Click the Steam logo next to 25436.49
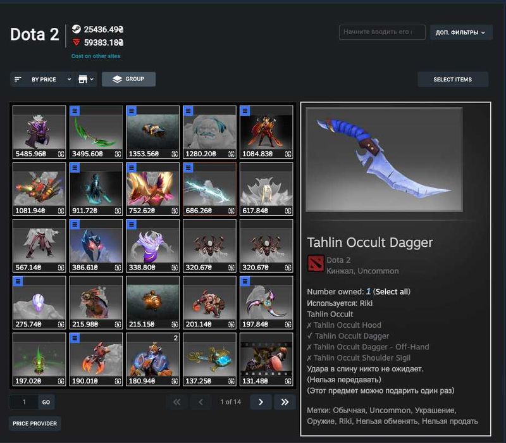 77,29
